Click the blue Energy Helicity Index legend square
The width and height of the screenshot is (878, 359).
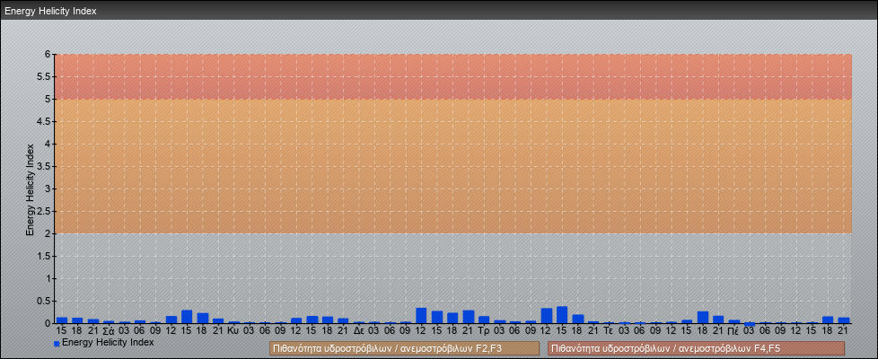click(x=57, y=344)
